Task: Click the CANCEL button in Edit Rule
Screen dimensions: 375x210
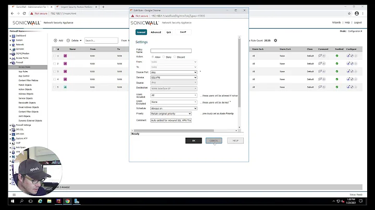Action: click(214, 140)
